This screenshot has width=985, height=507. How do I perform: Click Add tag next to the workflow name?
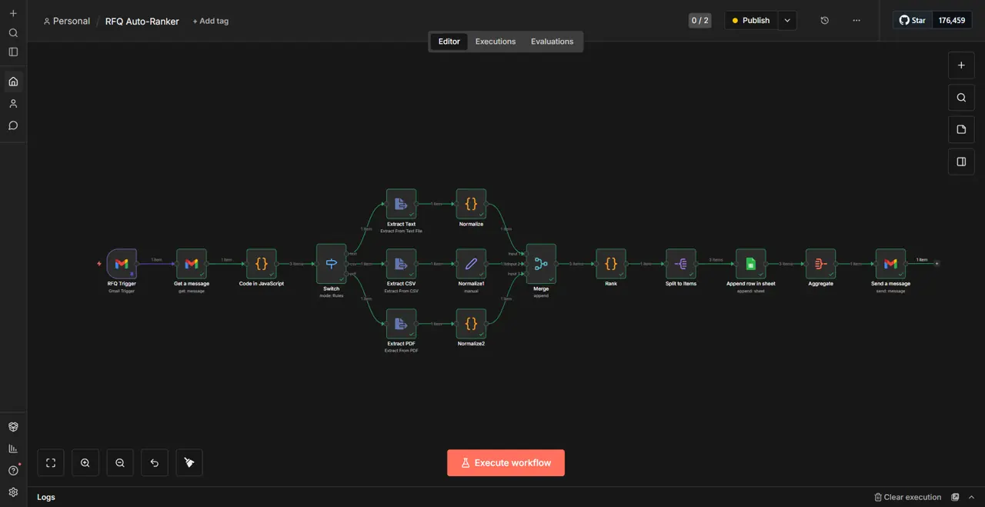pos(210,21)
